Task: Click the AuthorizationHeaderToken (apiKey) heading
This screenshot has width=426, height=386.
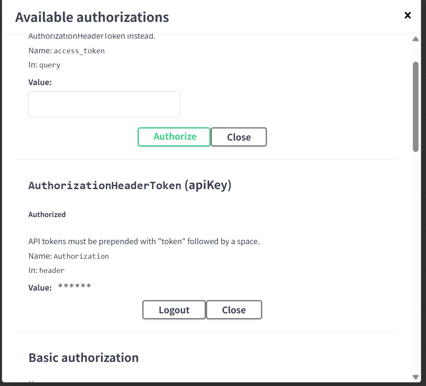Action: 130,185
